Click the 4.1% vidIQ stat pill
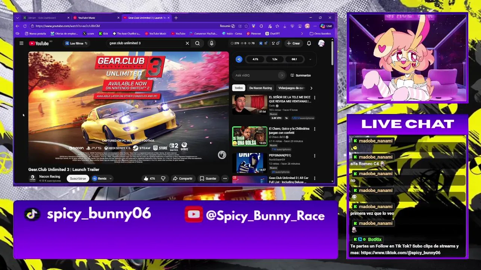The image size is (481, 270). point(255,59)
